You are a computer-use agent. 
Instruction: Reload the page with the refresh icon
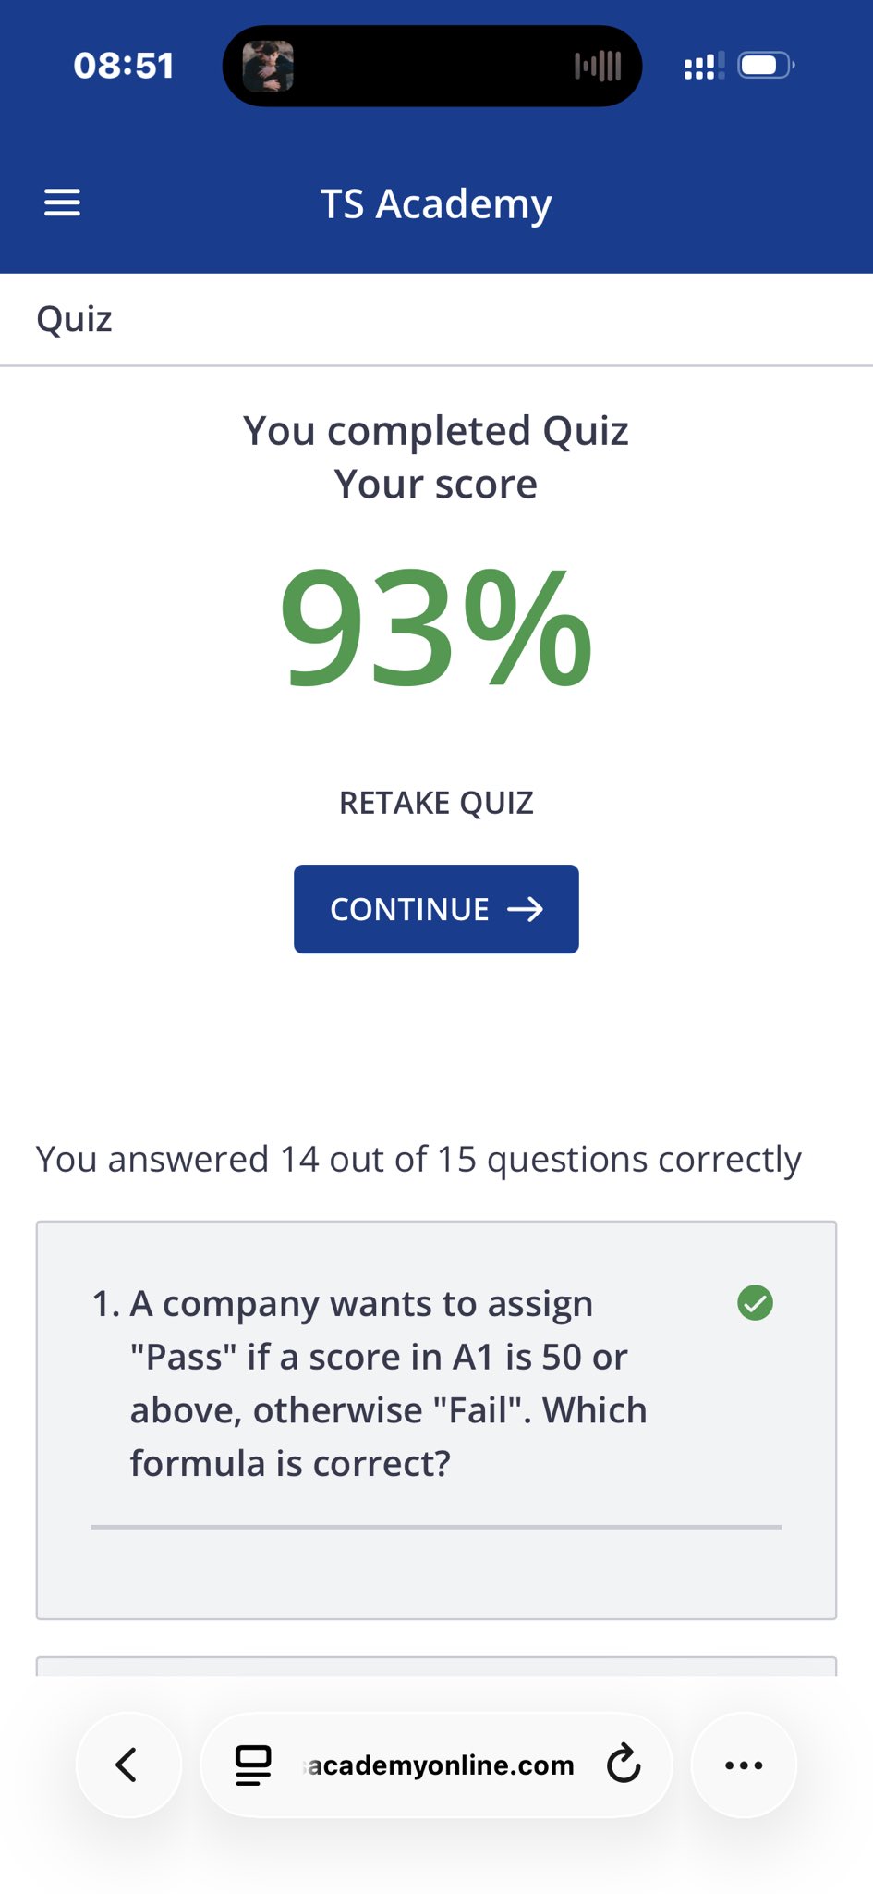pos(624,1764)
